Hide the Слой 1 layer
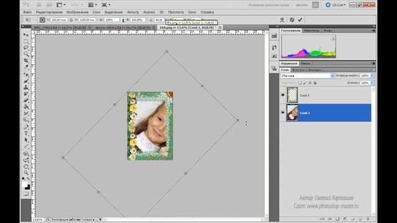397x223 pixels. pos(283,113)
